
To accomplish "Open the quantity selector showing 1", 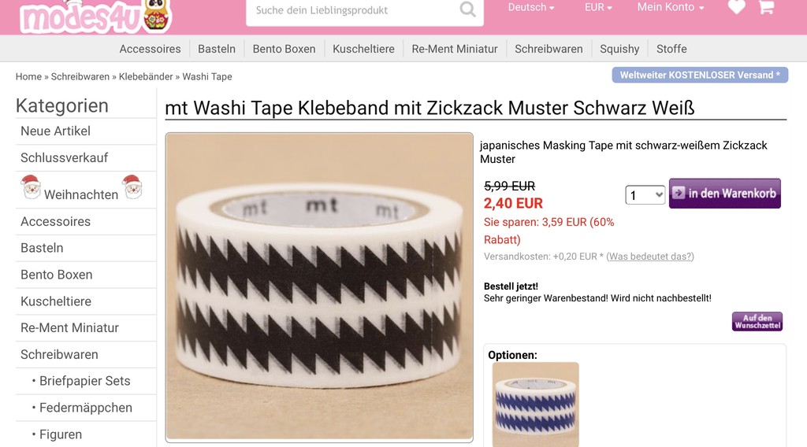I will (x=645, y=195).
